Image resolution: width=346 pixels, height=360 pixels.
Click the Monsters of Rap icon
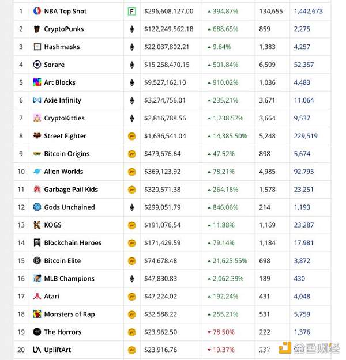click(37, 314)
